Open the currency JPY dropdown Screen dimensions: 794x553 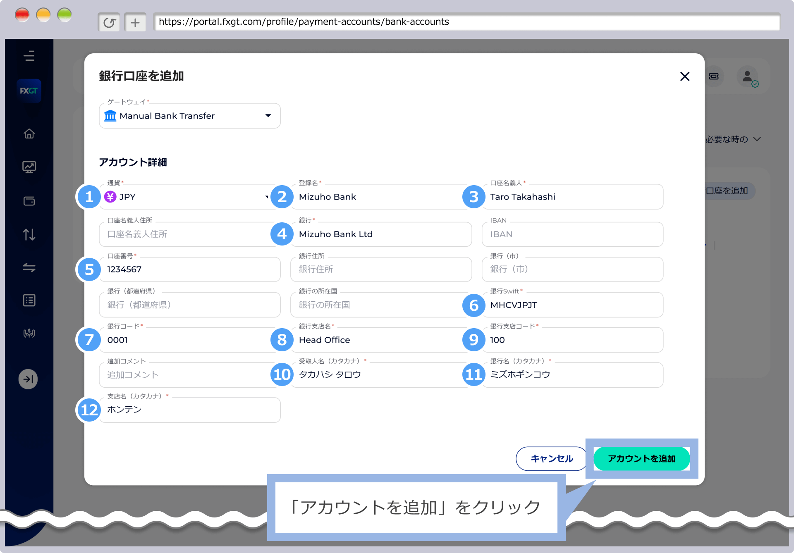[190, 197]
